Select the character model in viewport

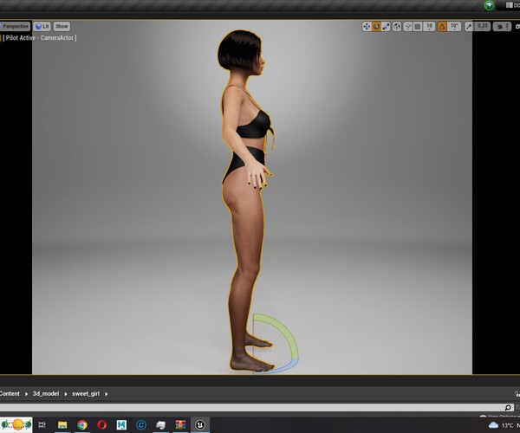[x=247, y=199]
